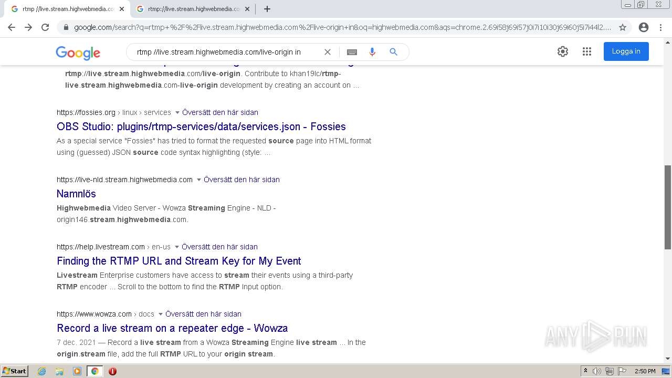Reload the current page
Image resolution: width=672 pixels, height=378 pixels.
(45, 27)
